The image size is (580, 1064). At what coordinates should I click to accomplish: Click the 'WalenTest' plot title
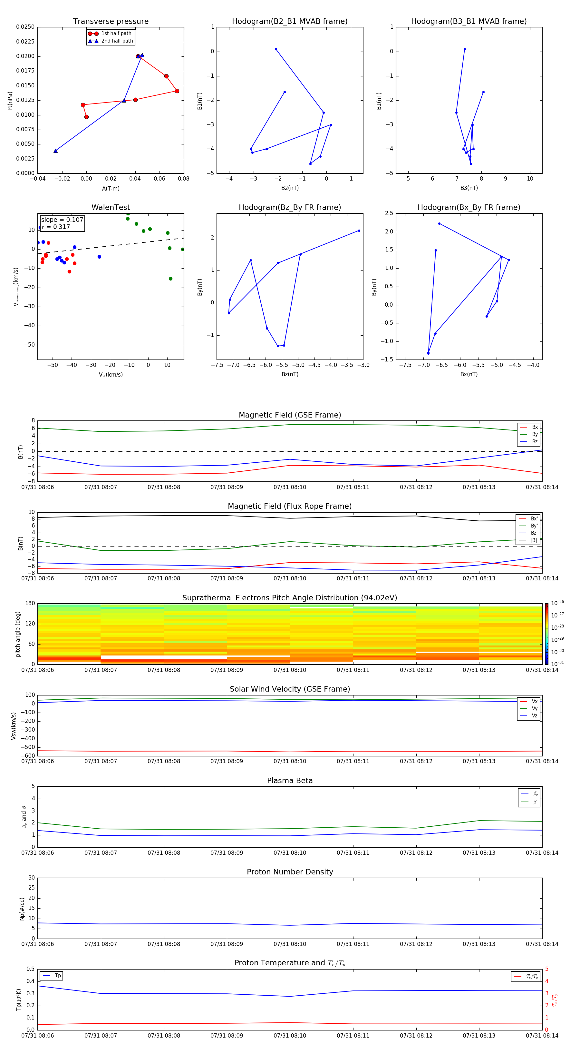[111, 207]
